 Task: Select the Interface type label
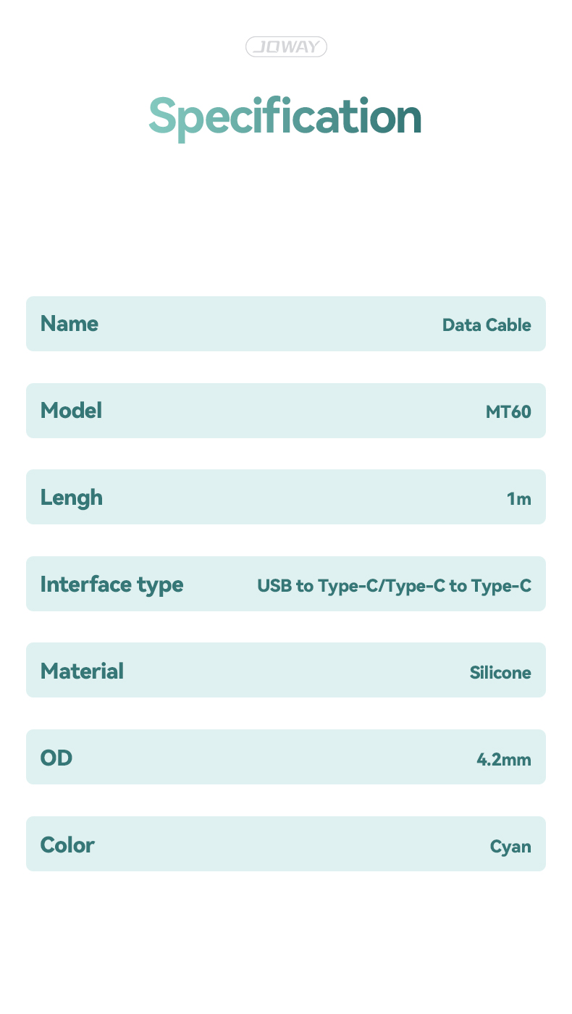click(112, 584)
